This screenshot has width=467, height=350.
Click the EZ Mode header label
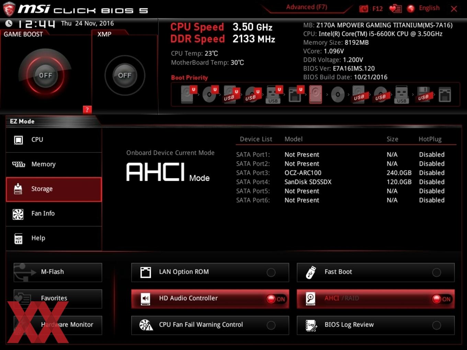click(22, 121)
